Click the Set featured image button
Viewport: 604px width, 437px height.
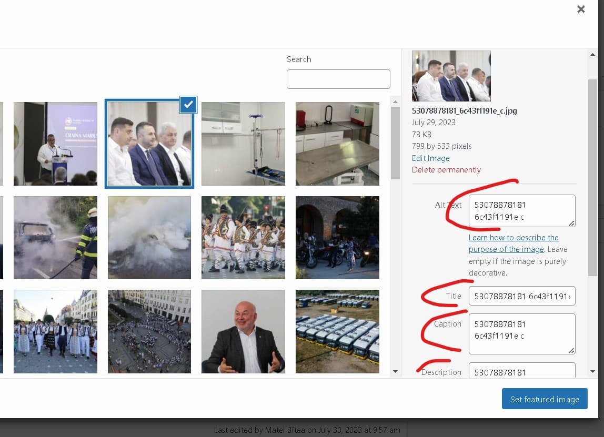point(545,399)
